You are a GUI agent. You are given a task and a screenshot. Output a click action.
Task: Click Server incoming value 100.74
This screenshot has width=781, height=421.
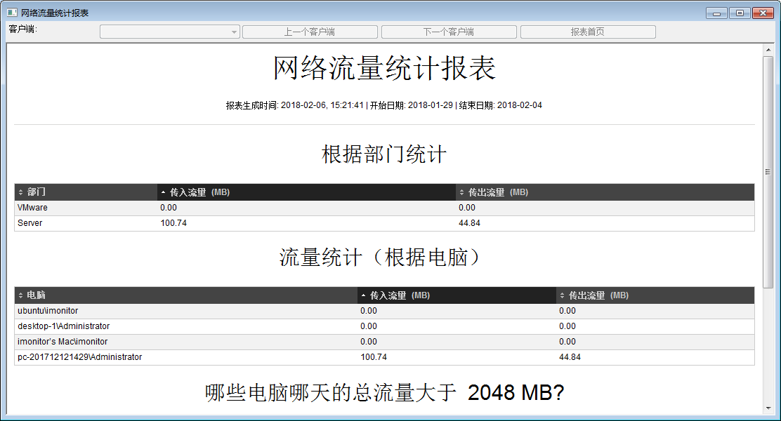pos(173,223)
